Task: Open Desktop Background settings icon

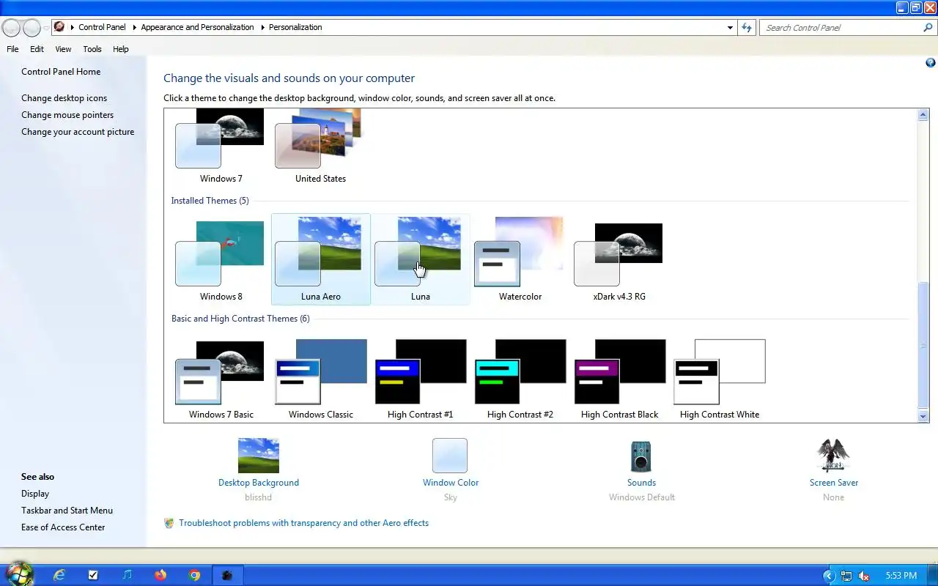Action: pos(259,456)
